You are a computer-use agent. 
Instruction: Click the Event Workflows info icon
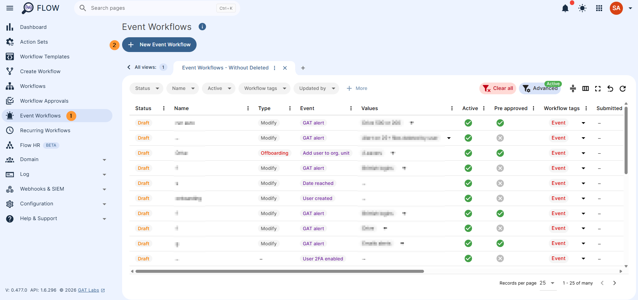tap(202, 27)
